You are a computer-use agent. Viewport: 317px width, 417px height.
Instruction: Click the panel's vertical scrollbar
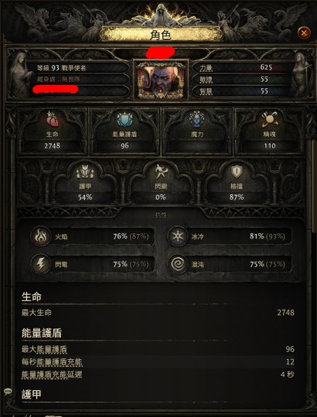click(x=313, y=186)
